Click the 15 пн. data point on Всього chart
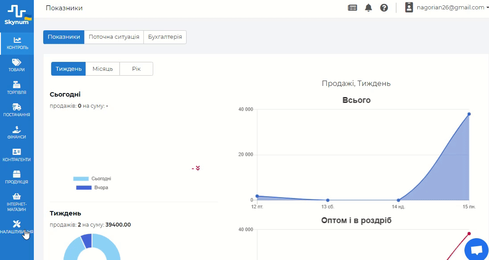This screenshot has width=489, height=260. tap(469, 114)
